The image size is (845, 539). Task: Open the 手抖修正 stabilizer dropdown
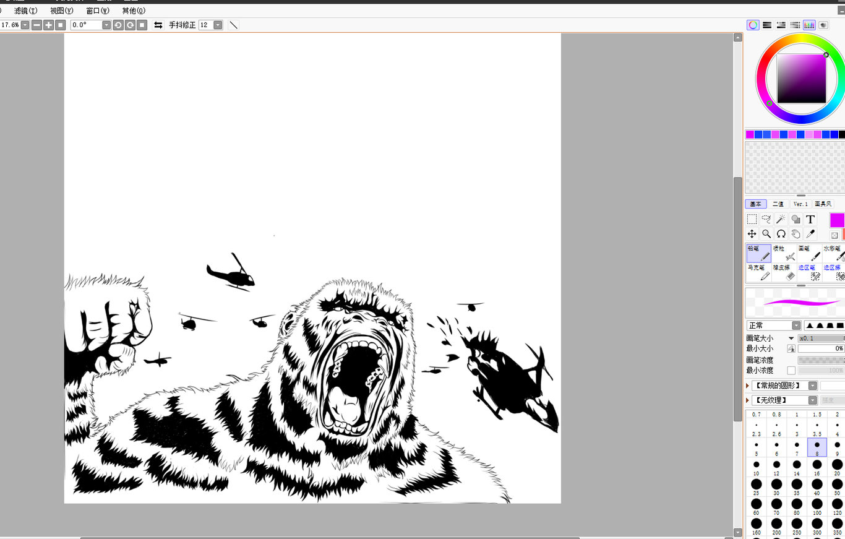218,25
